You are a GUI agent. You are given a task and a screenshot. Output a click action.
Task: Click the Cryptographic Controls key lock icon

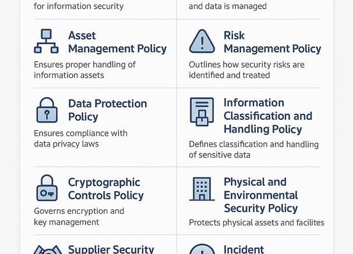(x=47, y=188)
